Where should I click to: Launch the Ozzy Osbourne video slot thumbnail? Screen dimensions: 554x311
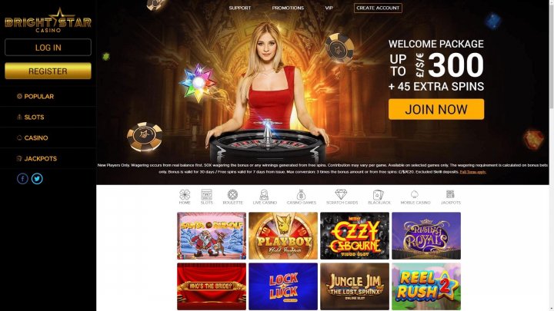[355, 236]
